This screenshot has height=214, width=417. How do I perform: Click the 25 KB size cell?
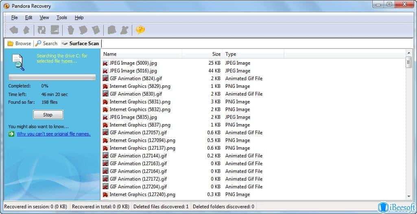click(x=214, y=63)
